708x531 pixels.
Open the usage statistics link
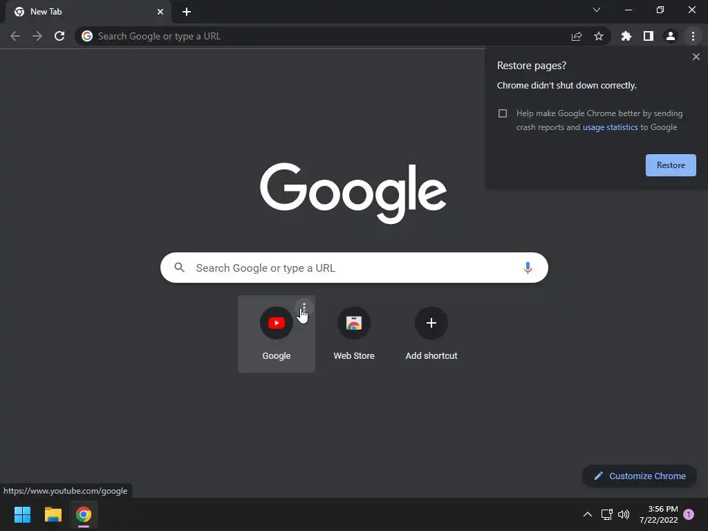point(610,127)
